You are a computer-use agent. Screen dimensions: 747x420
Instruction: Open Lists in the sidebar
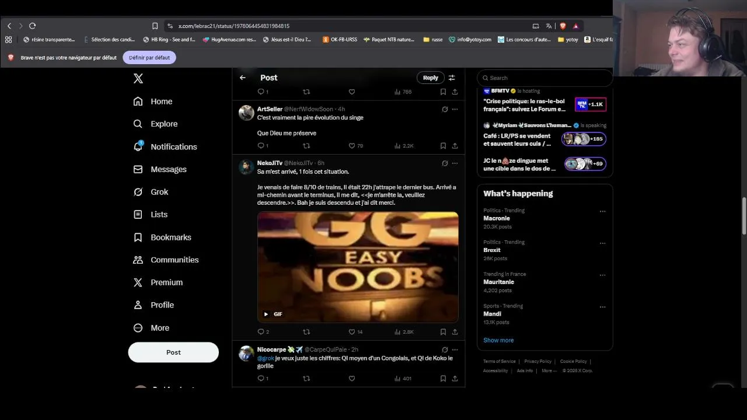[x=150, y=215]
